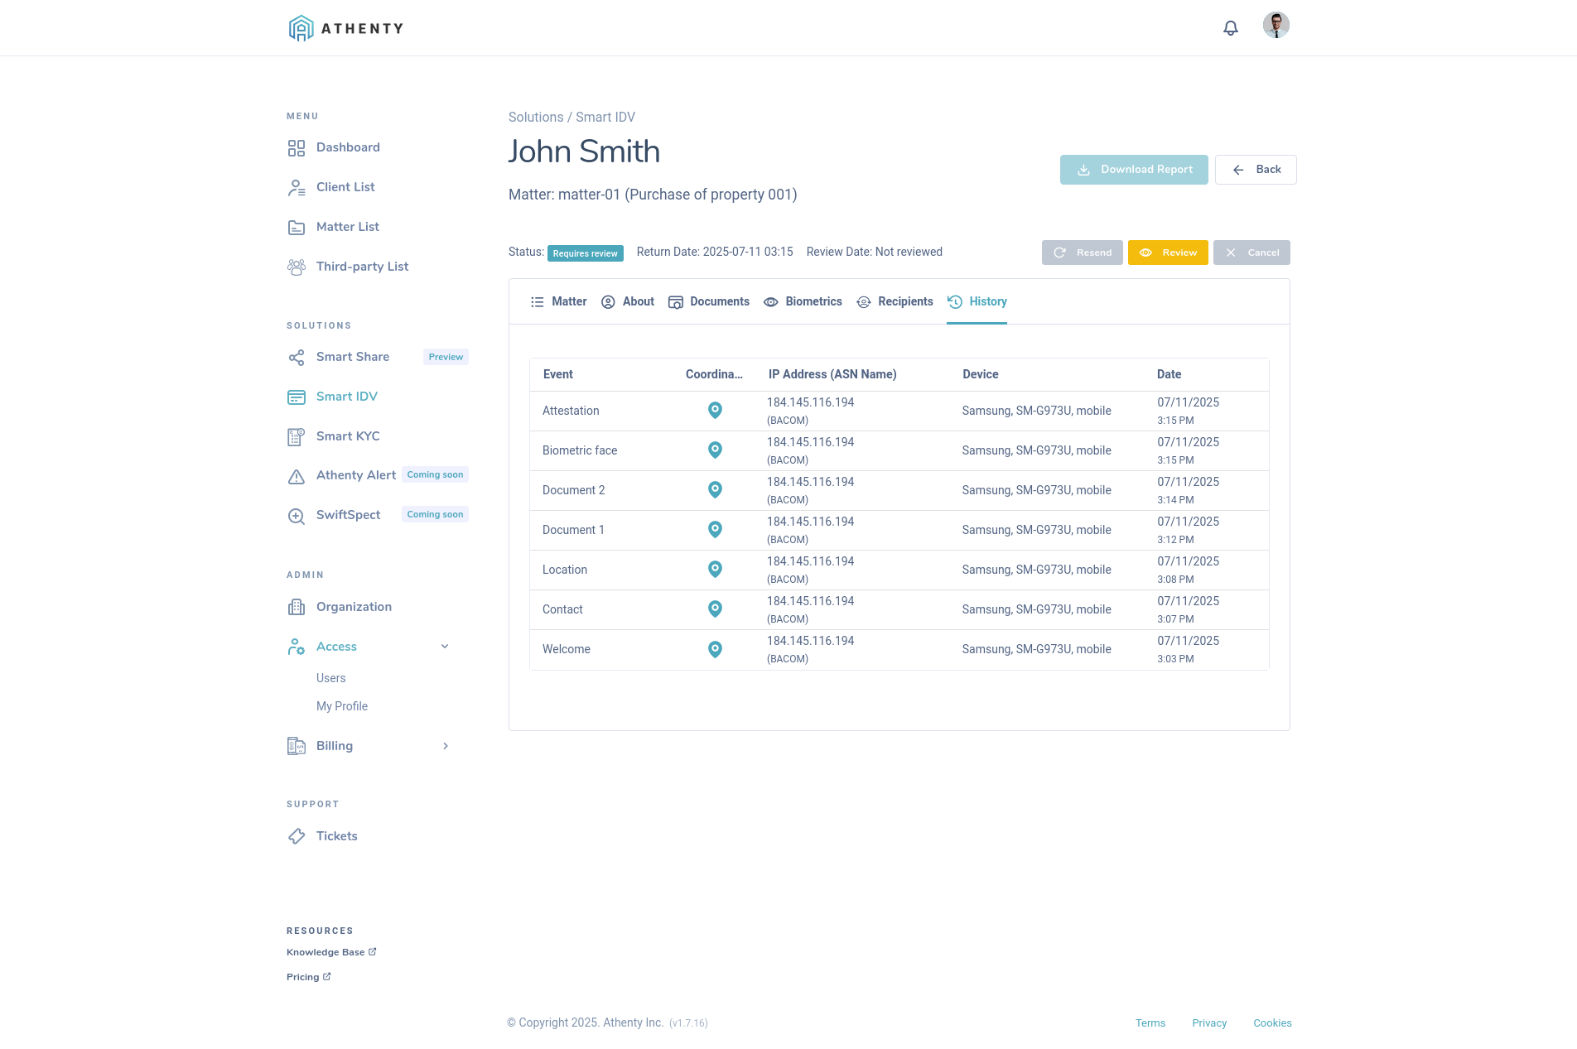Click the Tickets icon under Support
1577x1049 pixels.
click(x=297, y=836)
